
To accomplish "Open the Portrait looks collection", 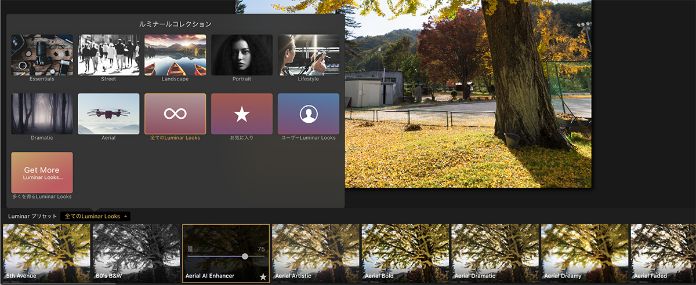I will click(242, 55).
